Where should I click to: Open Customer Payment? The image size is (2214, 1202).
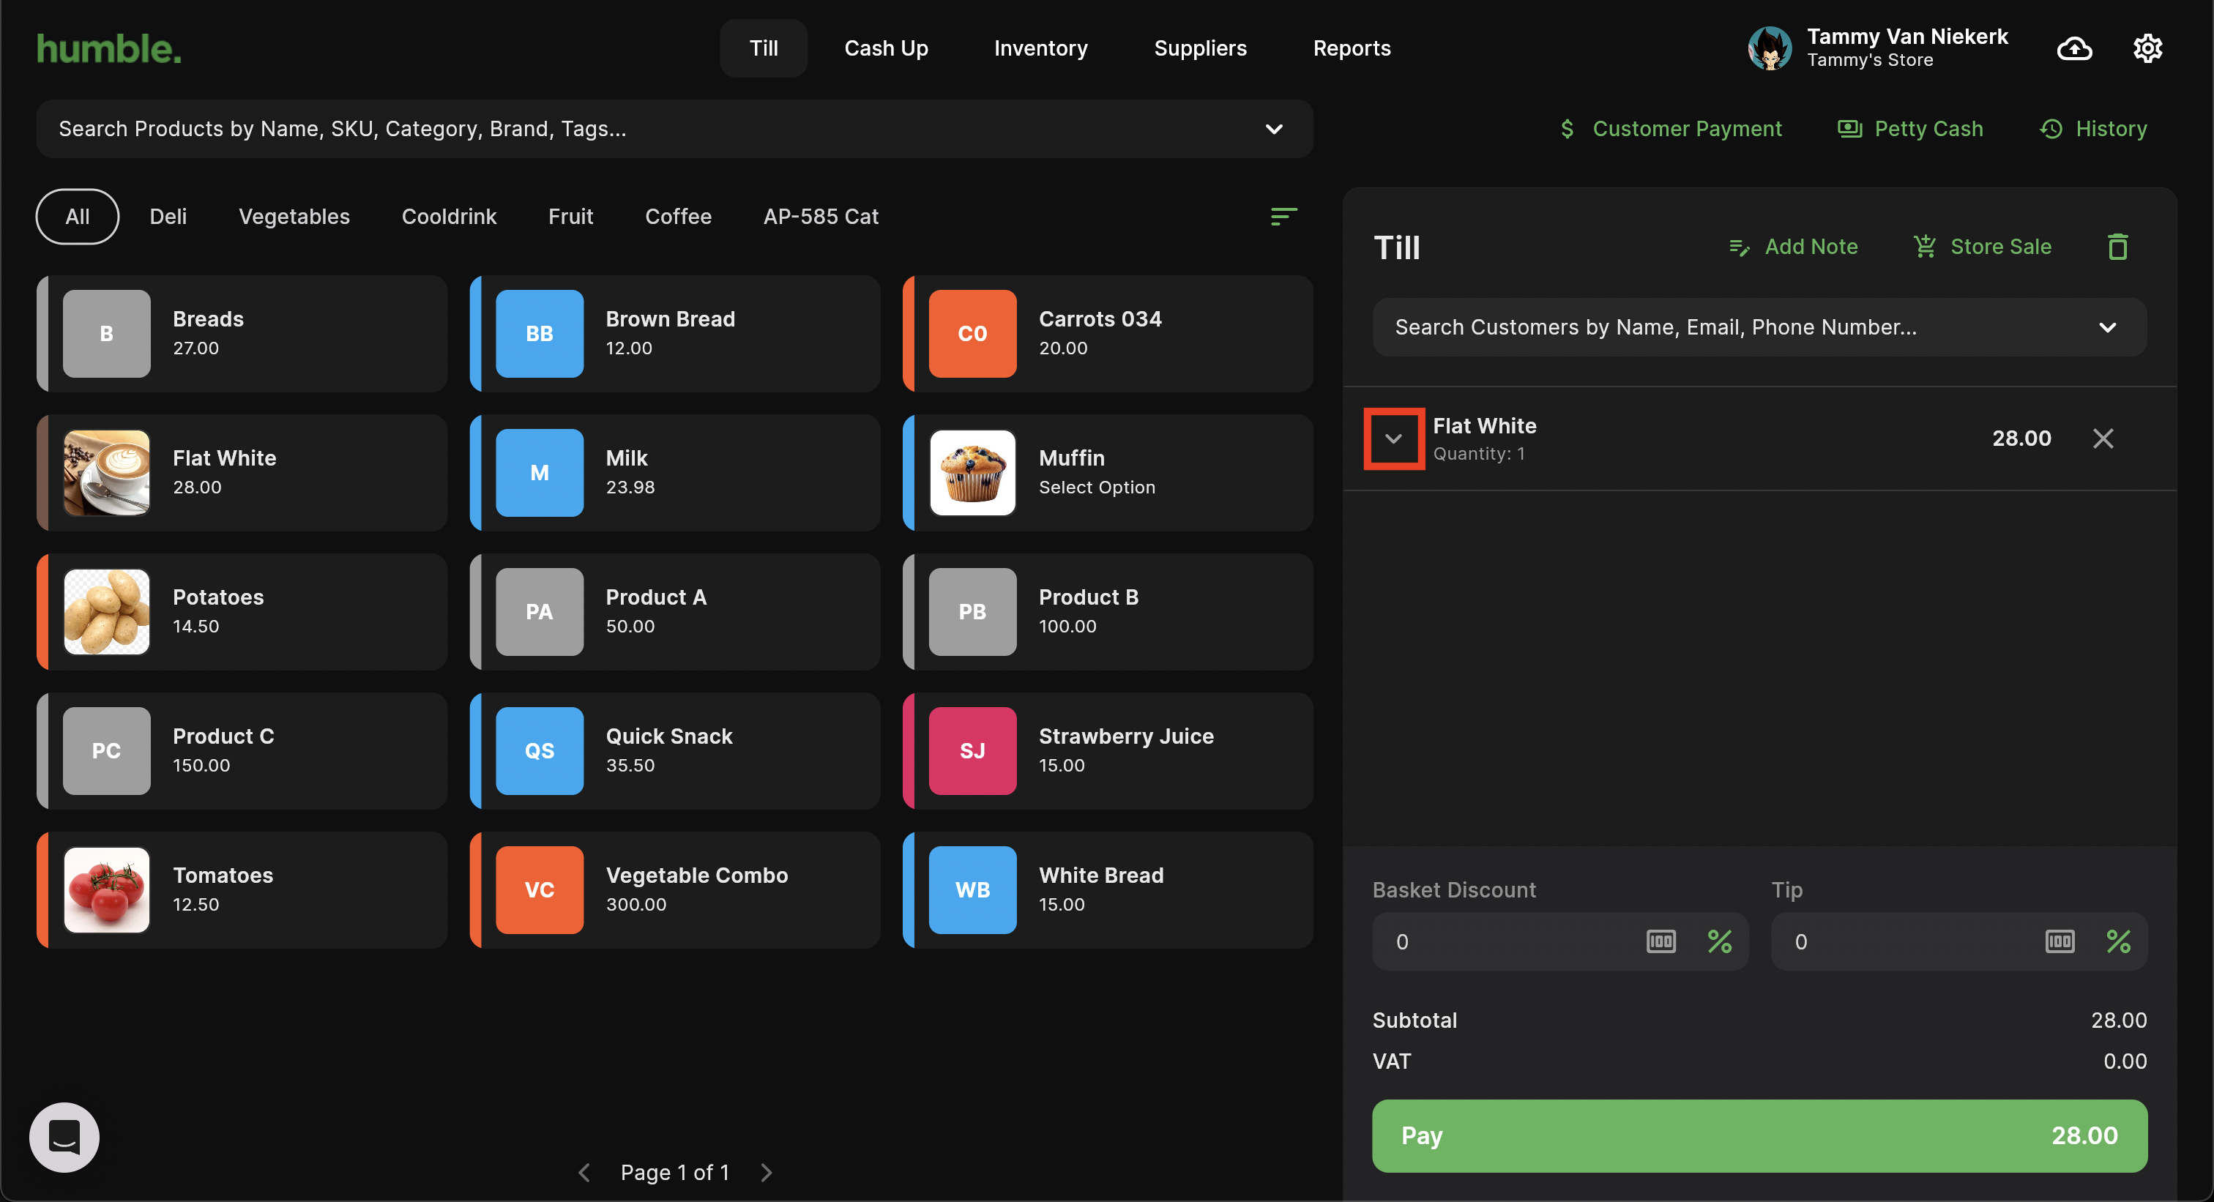click(1670, 129)
